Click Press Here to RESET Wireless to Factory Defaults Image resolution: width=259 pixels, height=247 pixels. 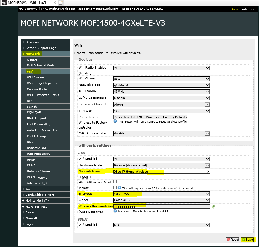tap(150, 117)
